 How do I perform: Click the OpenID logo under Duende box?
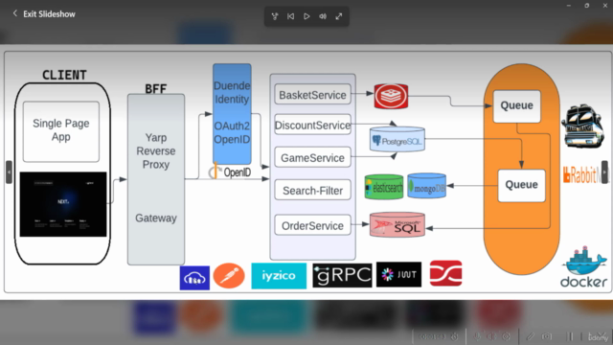[x=231, y=172]
